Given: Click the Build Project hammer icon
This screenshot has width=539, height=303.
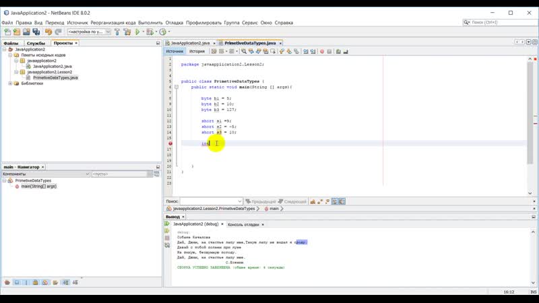Looking at the screenshot, I should (x=117, y=32).
